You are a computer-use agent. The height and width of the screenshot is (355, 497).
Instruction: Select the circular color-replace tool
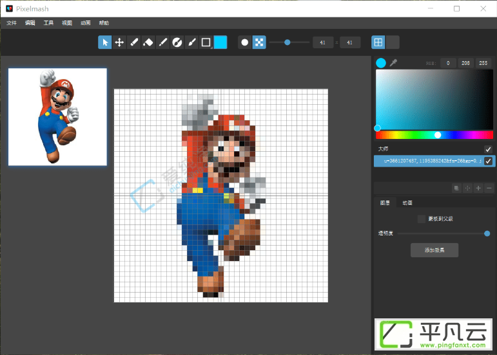click(x=177, y=42)
